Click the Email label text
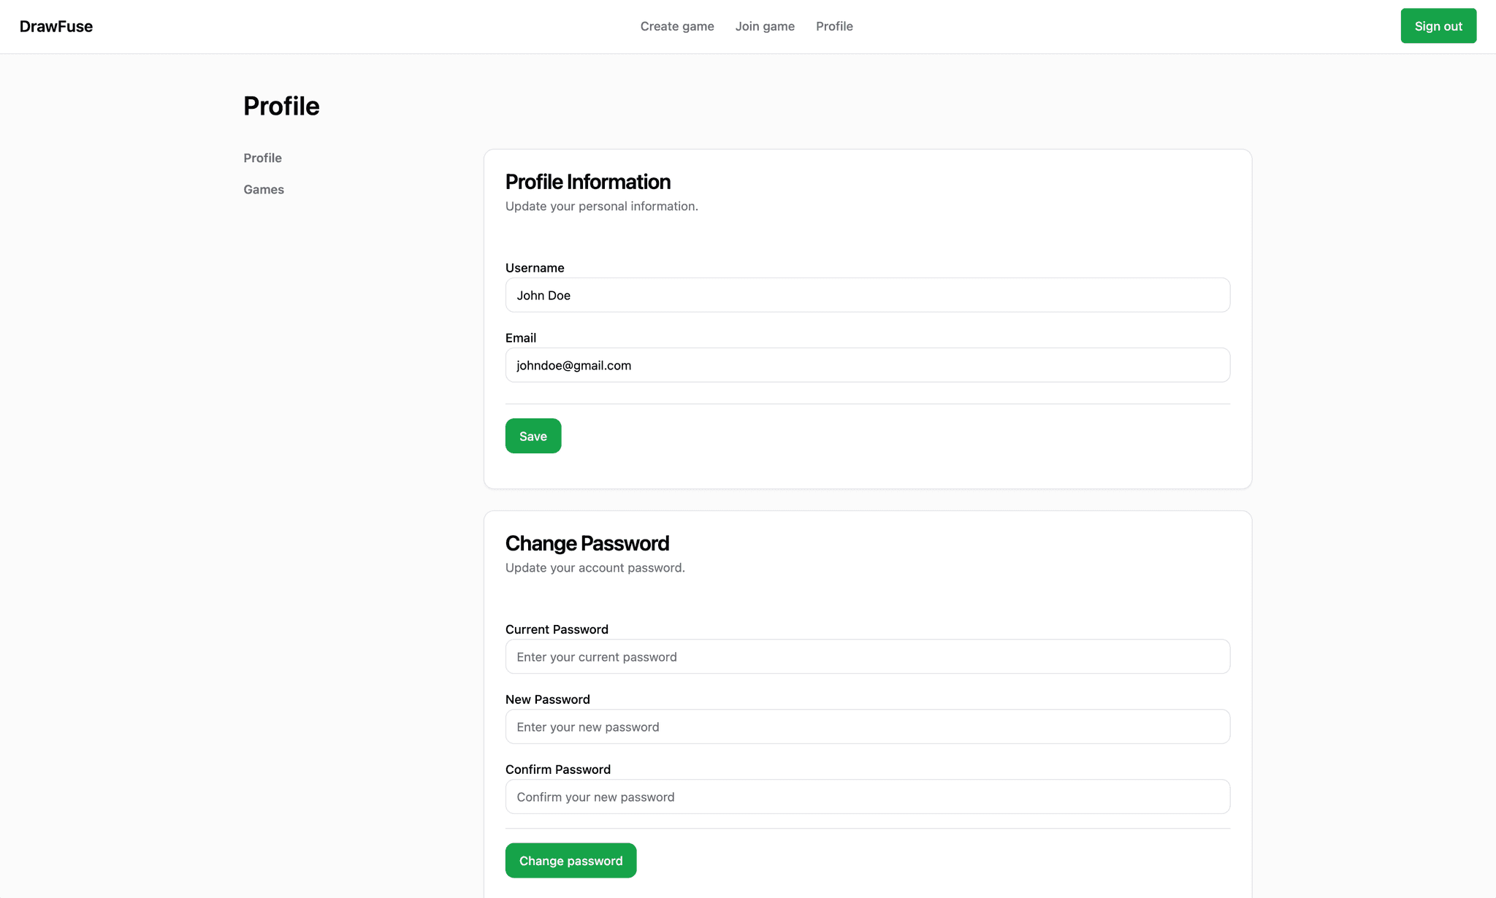This screenshot has width=1496, height=898. [x=521, y=338]
